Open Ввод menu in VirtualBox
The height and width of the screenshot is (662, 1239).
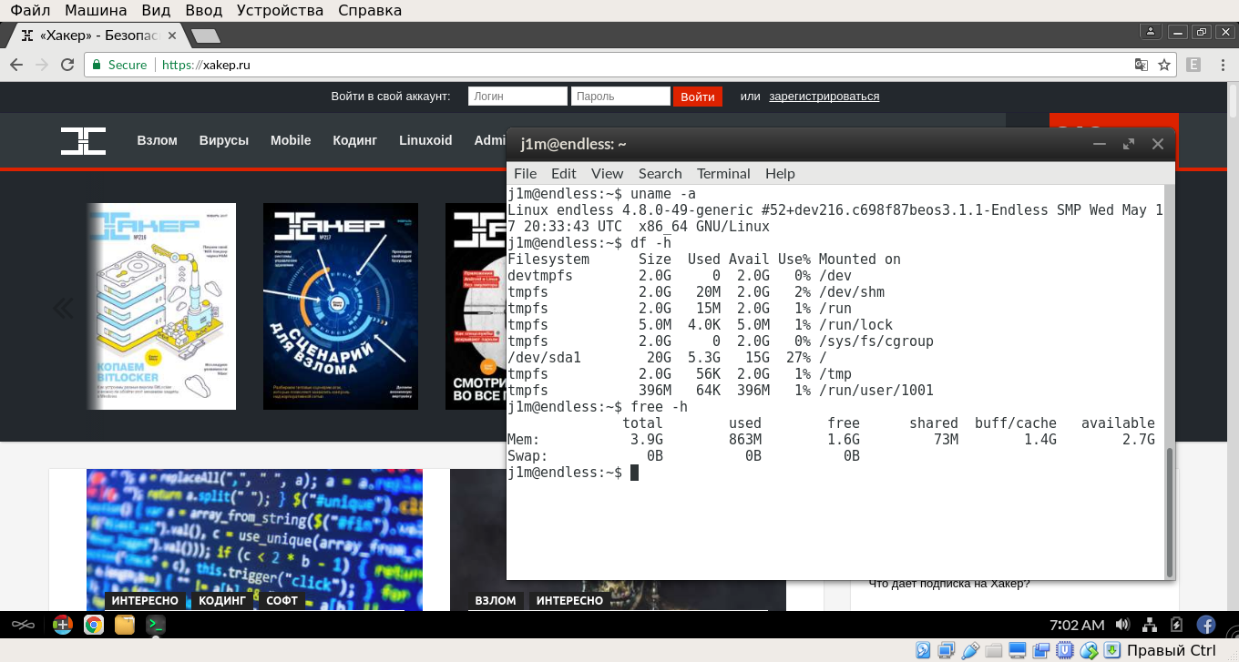[x=204, y=11]
